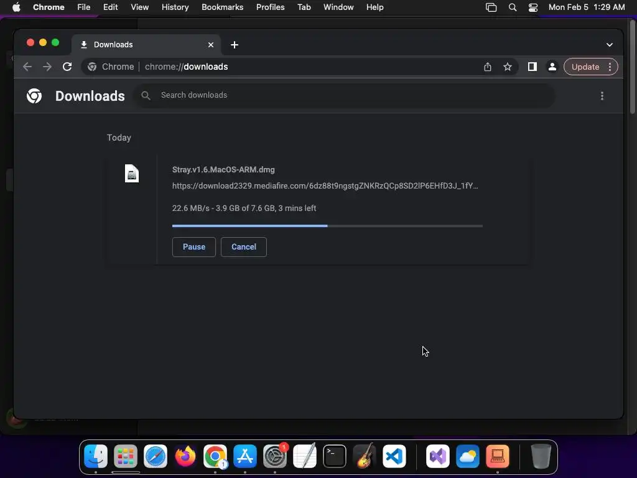Image resolution: width=637 pixels, height=478 pixels.
Task: Expand the tab search chevron
Action: 610,45
